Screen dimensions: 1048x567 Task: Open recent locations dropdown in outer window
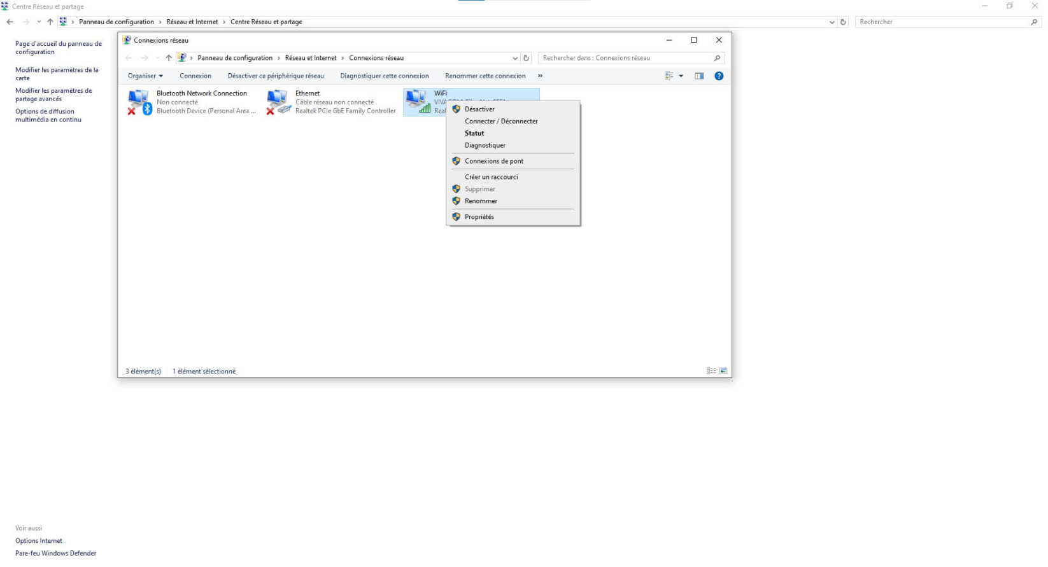[39, 22]
